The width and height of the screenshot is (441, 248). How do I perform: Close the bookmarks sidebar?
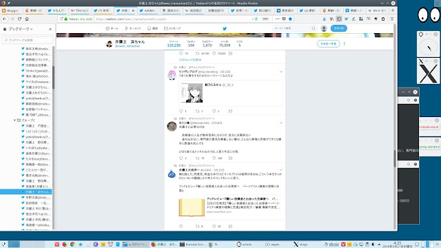[x=50, y=29]
